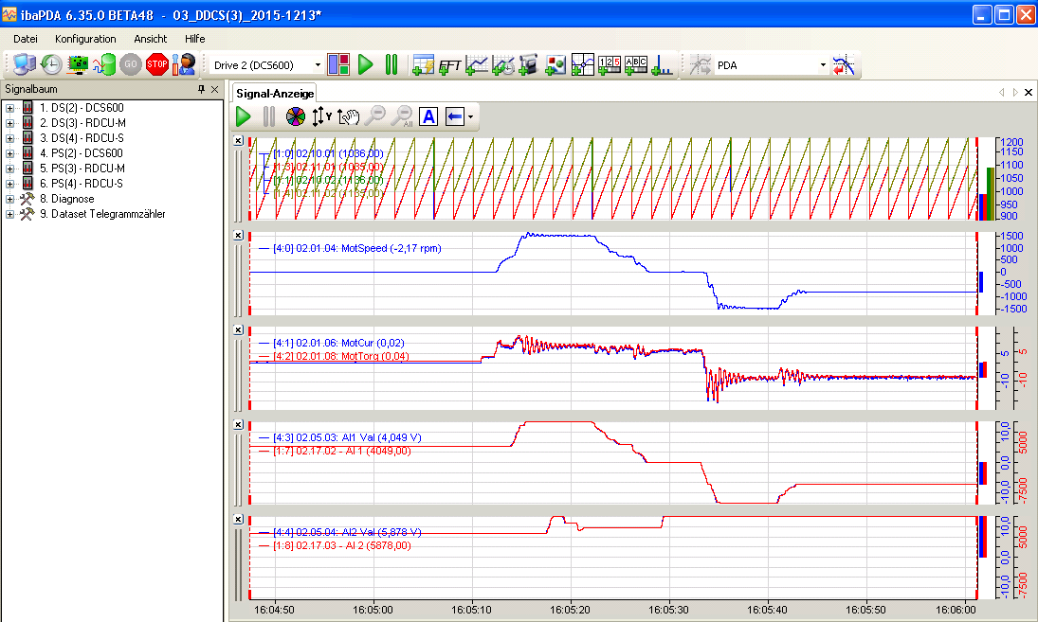Close the AI2 Val graph using its x box
The width and height of the screenshot is (1038, 622).
click(239, 520)
